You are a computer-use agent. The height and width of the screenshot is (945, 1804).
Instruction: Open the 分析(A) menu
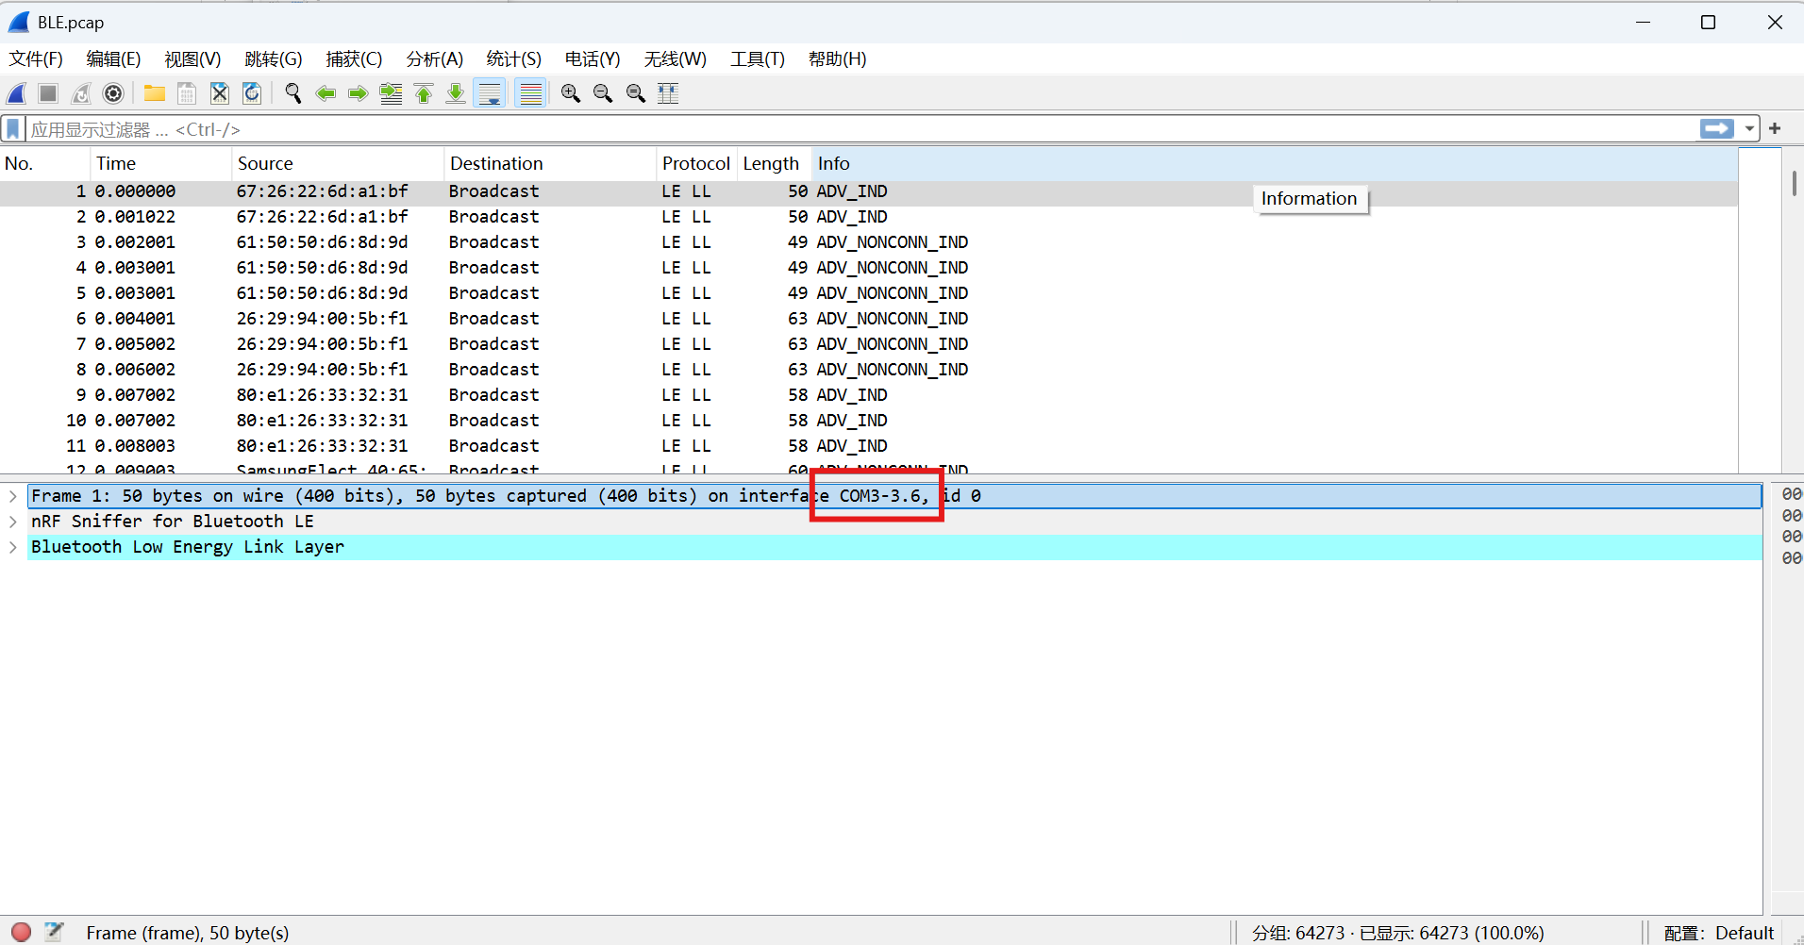(x=435, y=59)
